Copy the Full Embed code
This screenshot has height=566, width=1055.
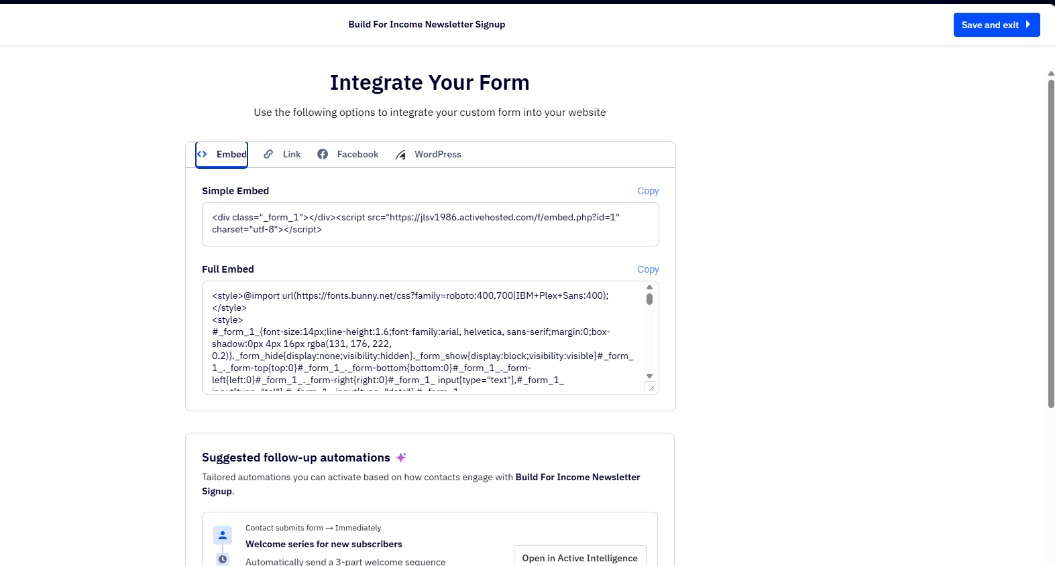click(648, 269)
